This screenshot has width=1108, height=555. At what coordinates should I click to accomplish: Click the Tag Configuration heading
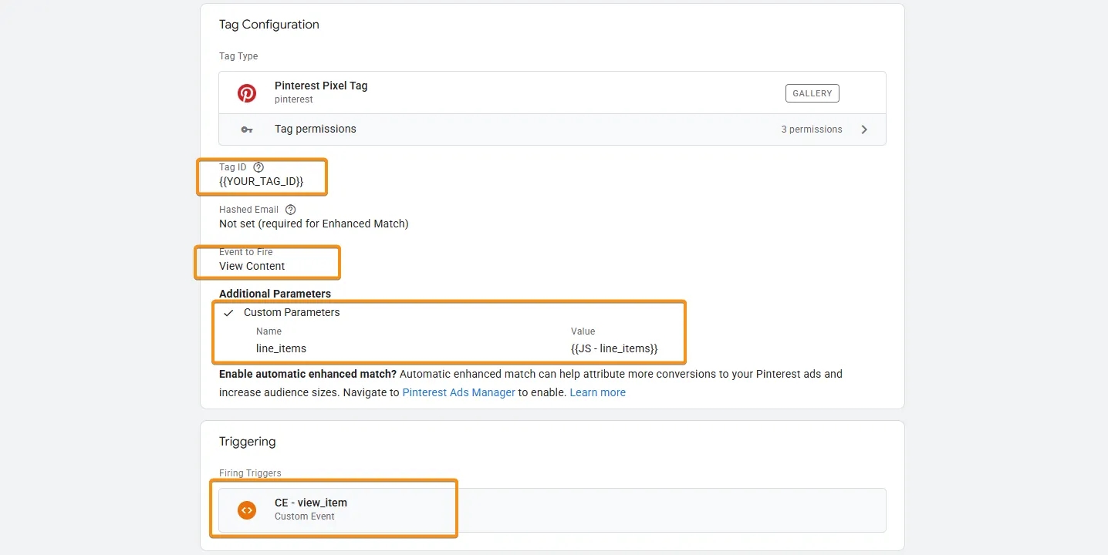click(269, 25)
